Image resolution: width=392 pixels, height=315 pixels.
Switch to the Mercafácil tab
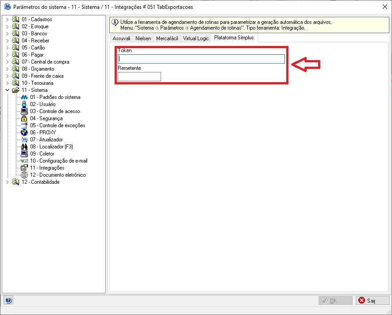coord(167,38)
